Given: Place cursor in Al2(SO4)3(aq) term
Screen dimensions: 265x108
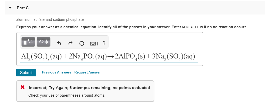Looking at the screenshot, I should 41,57.
